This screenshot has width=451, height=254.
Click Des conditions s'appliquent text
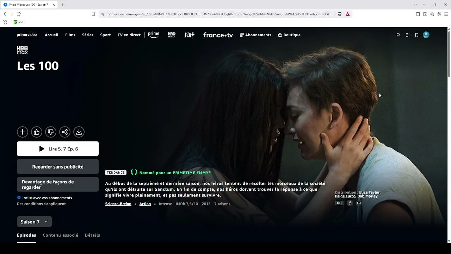(41, 204)
